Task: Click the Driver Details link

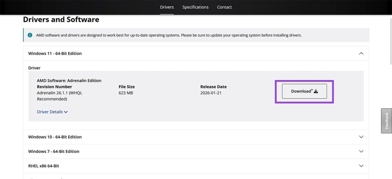Action: click(49, 112)
